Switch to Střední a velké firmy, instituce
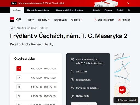The image size is (140, 105). (69, 10)
